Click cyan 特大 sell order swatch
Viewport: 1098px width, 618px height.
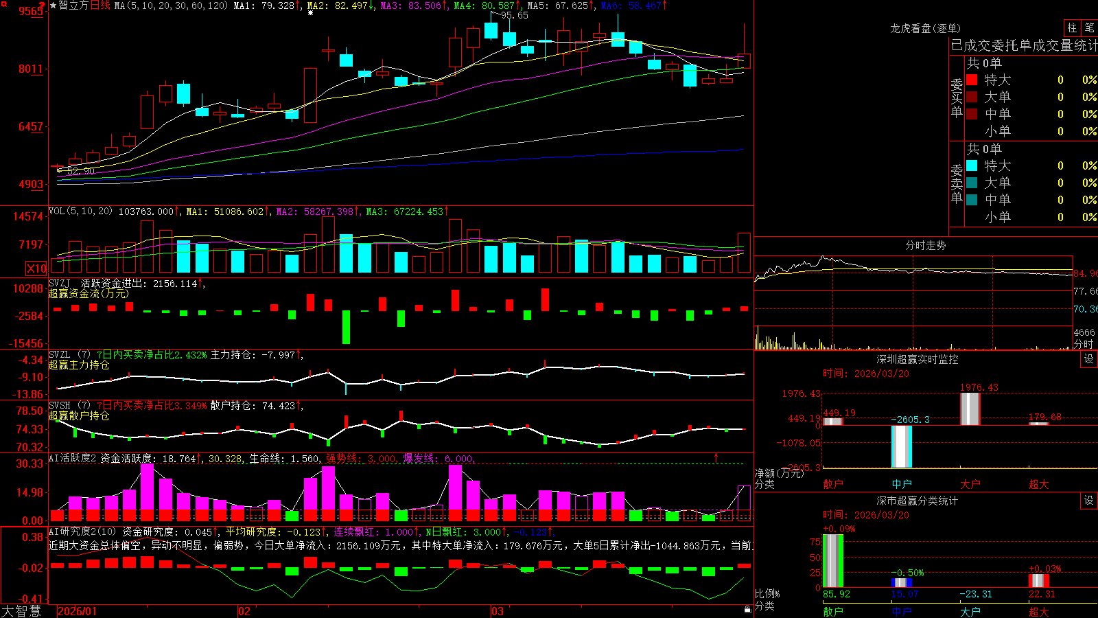point(972,165)
